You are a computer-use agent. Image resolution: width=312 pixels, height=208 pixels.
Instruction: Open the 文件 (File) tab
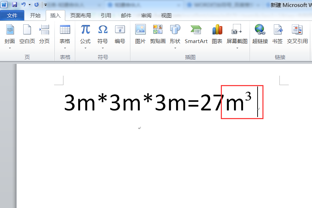pyautogui.click(x=12, y=16)
